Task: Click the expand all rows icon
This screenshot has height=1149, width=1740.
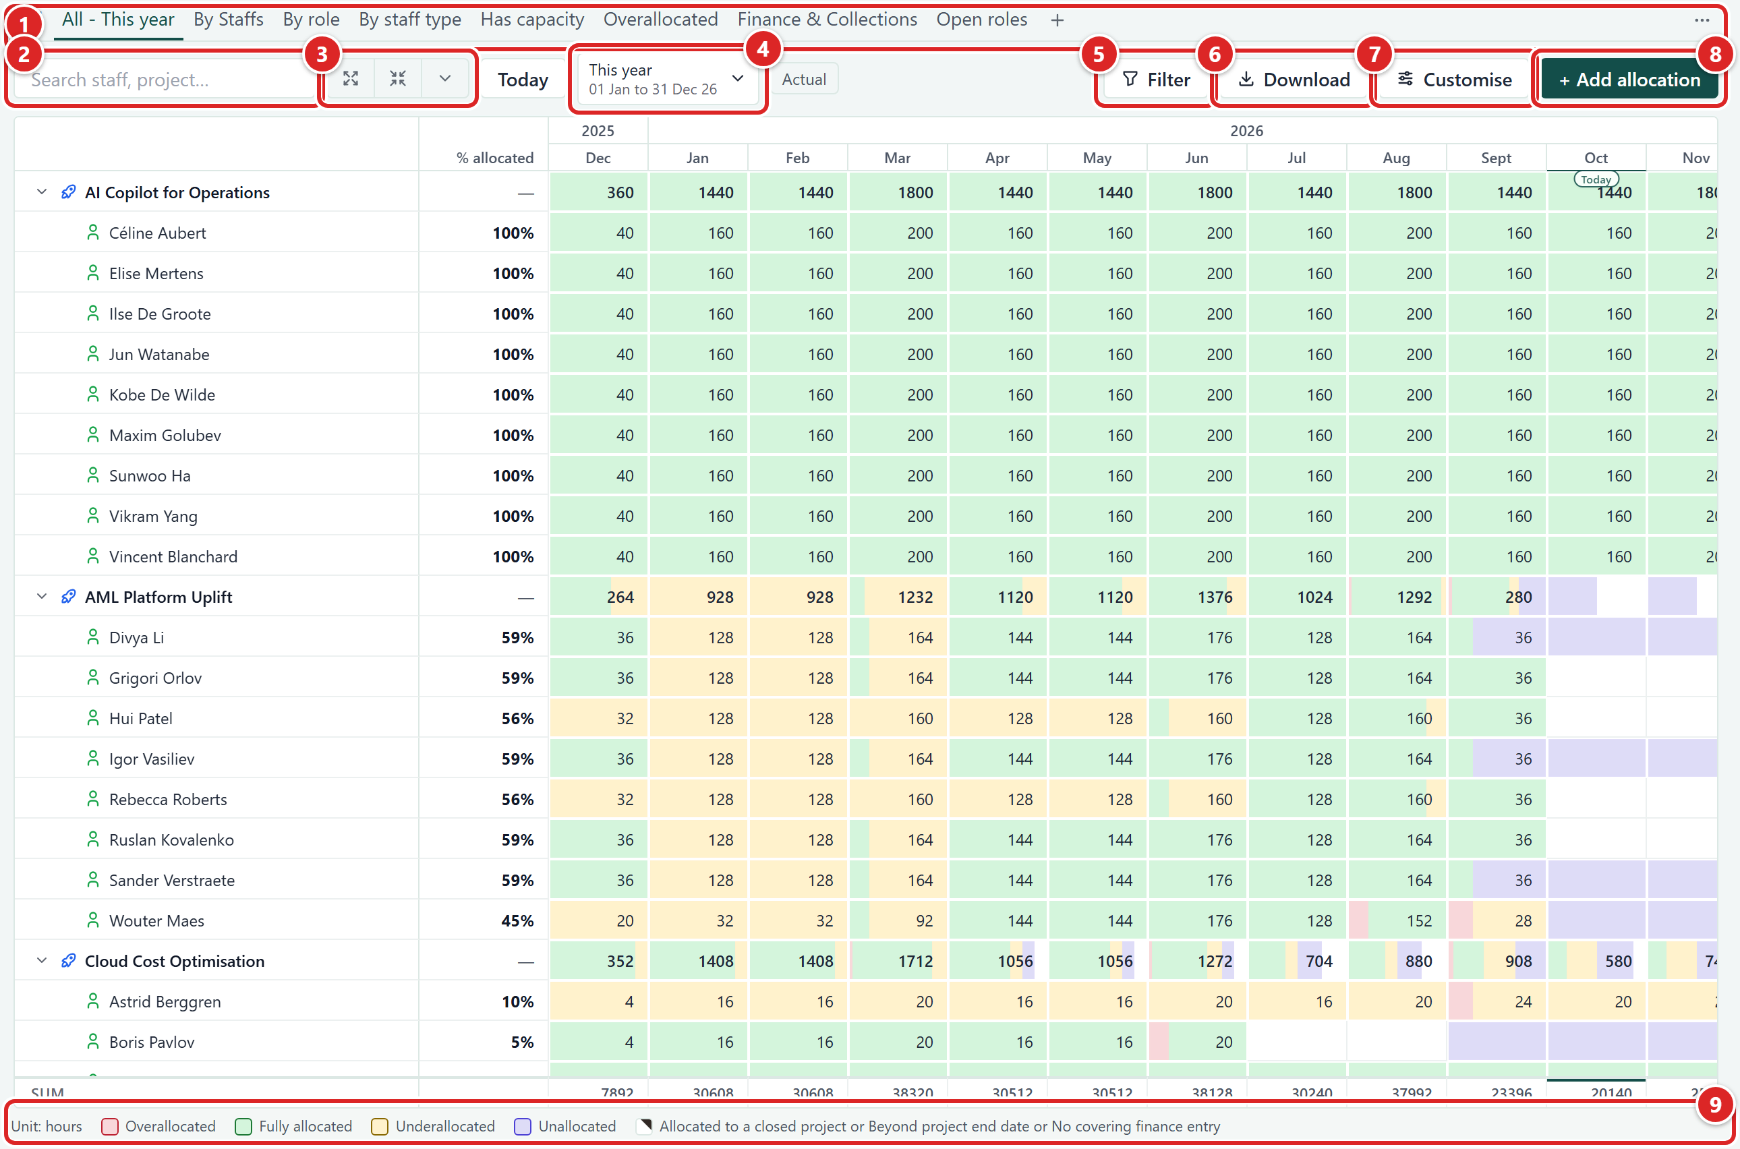Action: pyautogui.click(x=350, y=79)
